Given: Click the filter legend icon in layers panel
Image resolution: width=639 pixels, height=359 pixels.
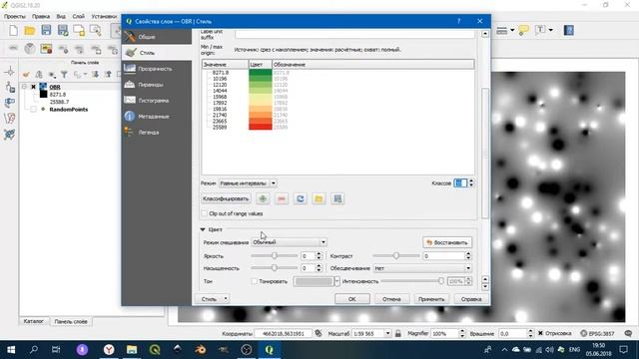Looking at the screenshot, I should 64,75.
